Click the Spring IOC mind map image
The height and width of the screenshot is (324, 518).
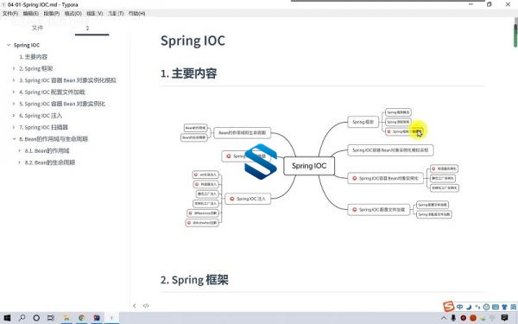[319, 168]
